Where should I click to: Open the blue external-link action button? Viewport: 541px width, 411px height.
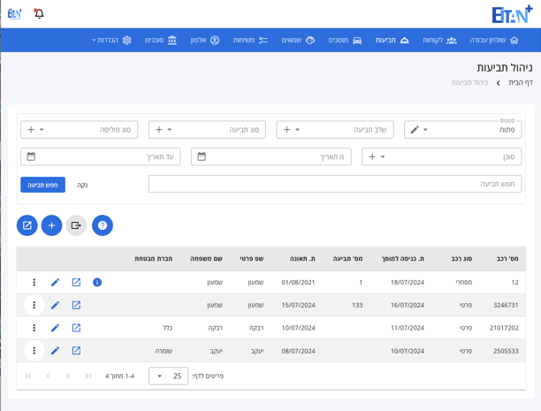(27, 225)
